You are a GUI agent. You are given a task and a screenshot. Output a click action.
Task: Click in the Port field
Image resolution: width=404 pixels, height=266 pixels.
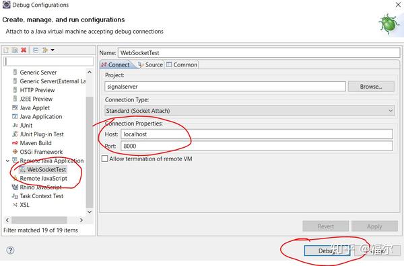(x=257, y=146)
